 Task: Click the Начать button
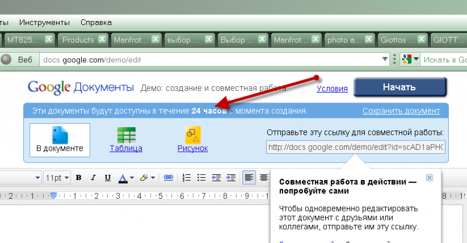point(400,87)
